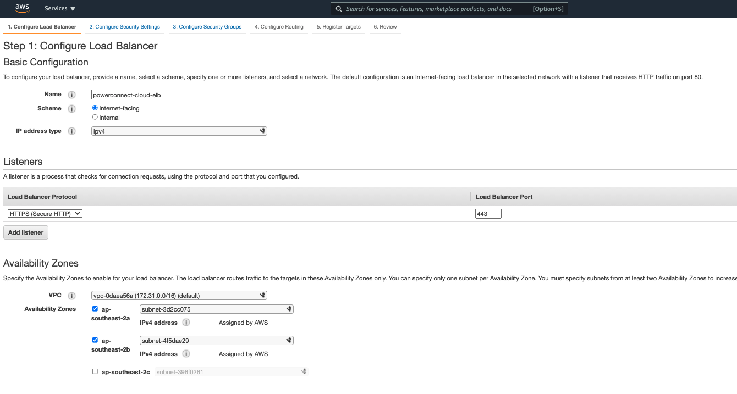Click IPv4 address info icon for ap-southeast-2b
737x394 pixels.
pos(186,354)
